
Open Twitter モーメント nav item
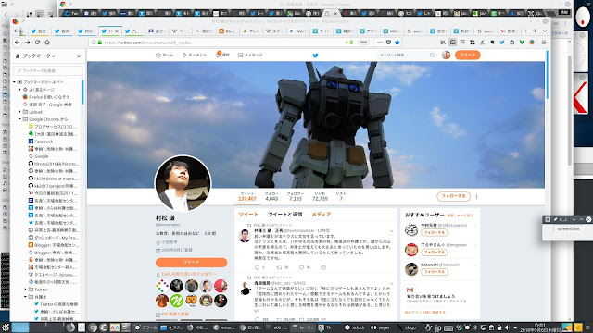tap(195, 55)
